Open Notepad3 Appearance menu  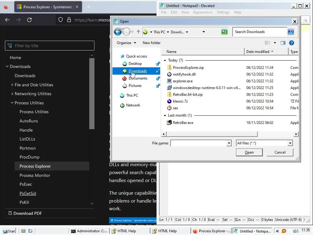click(203, 12)
